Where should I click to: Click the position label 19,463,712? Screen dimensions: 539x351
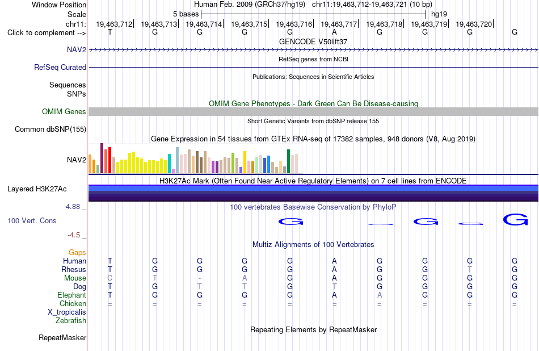click(114, 24)
